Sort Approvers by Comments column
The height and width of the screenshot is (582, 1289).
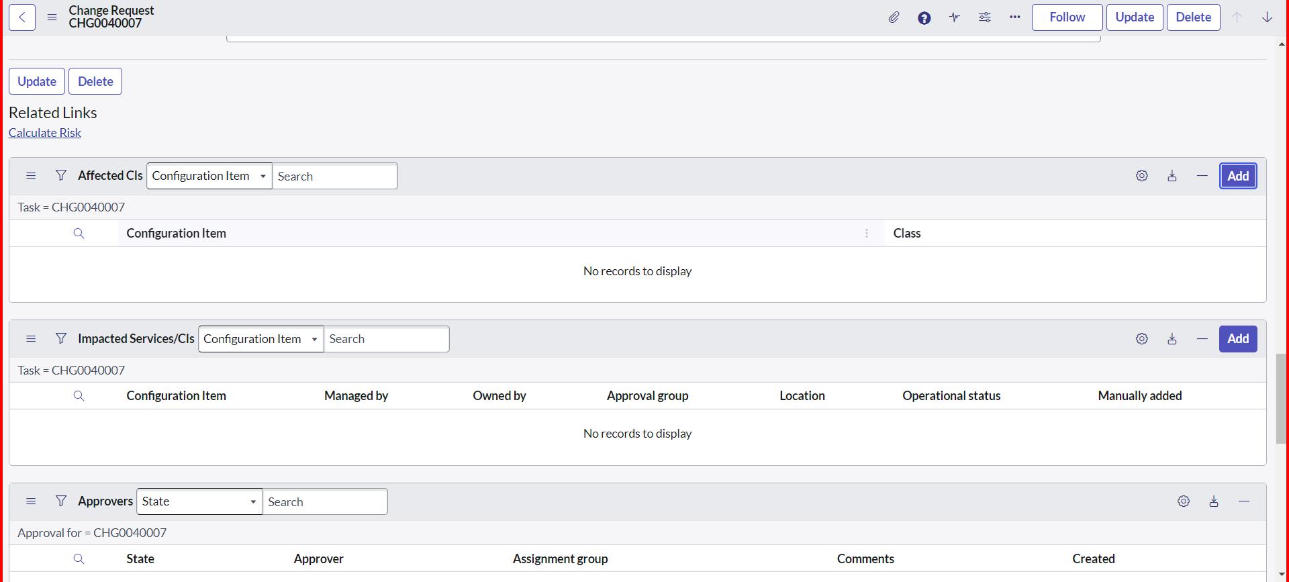[x=865, y=559]
